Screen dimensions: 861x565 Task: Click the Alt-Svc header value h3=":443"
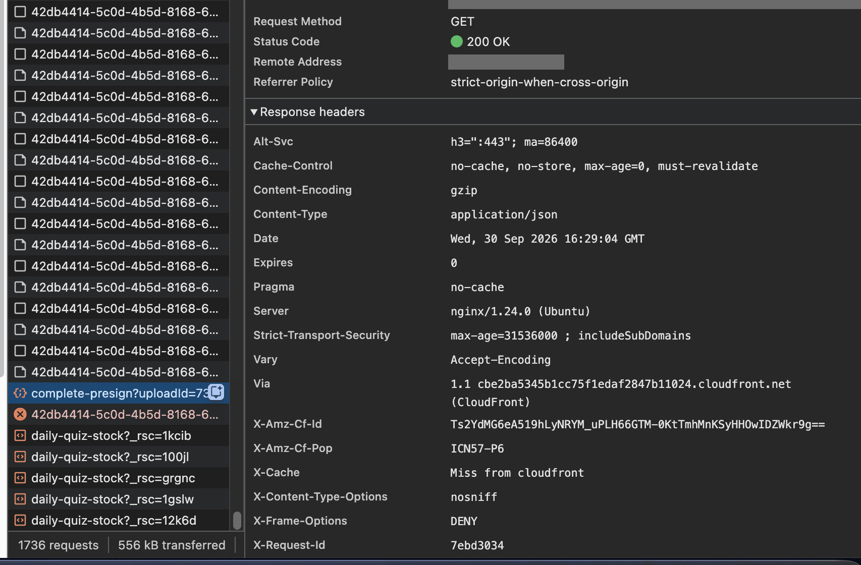[x=514, y=142]
